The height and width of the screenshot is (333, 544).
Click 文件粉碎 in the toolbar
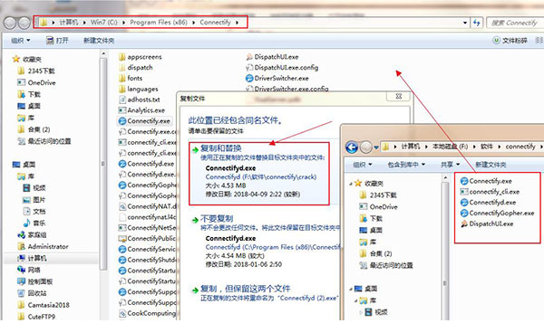pos(510,41)
